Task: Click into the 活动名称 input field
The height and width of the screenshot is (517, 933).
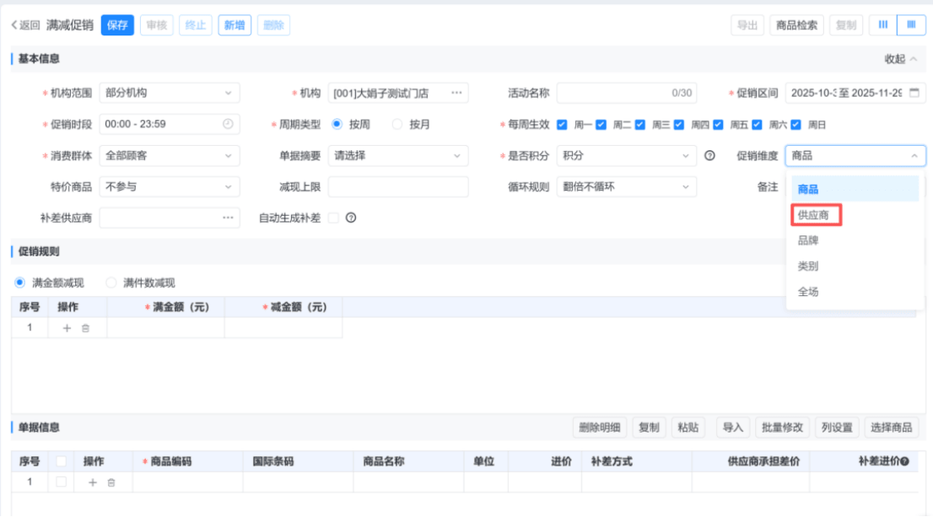Action: 612,93
